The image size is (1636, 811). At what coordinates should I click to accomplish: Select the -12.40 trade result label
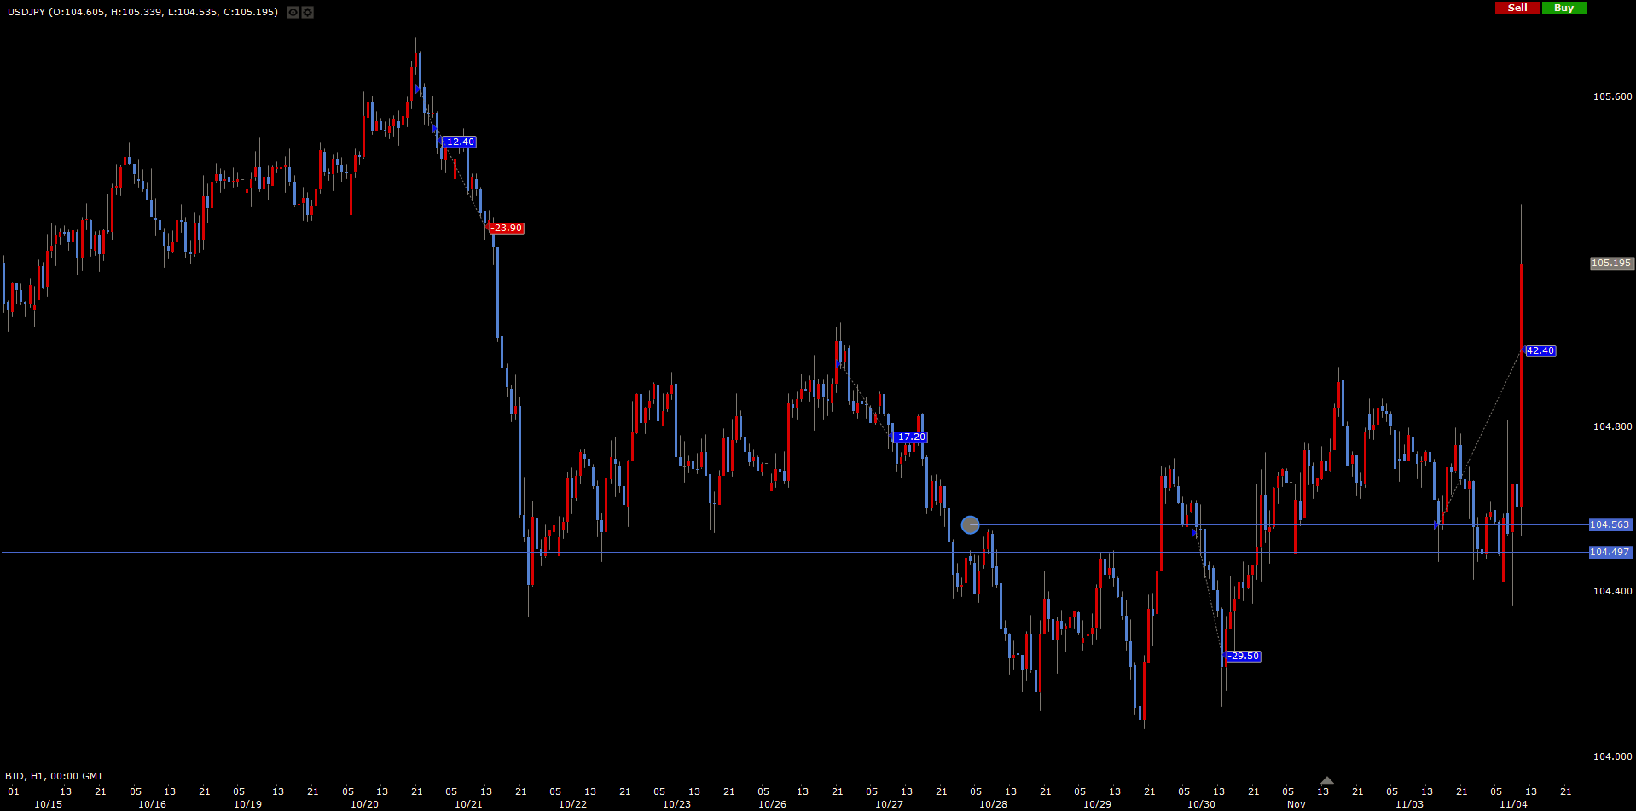tap(459, 142)
